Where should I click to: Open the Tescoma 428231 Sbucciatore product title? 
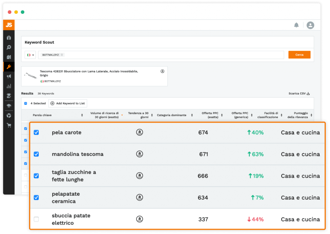(x=89, y=73)
